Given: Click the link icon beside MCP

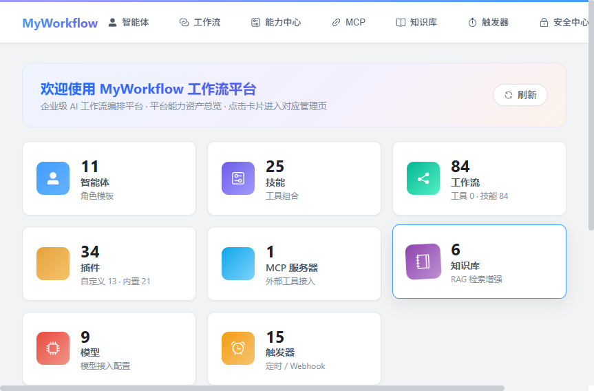Looking at the screenshot, I should 336,23.
